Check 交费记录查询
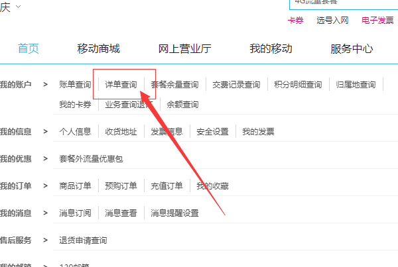This screenshot has width=398, height=267. coord(236,85)
